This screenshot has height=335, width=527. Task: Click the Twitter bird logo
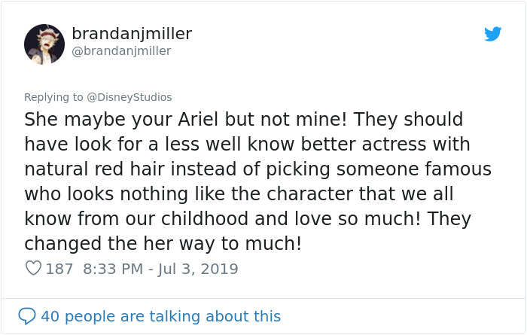[x=492, y=34]
